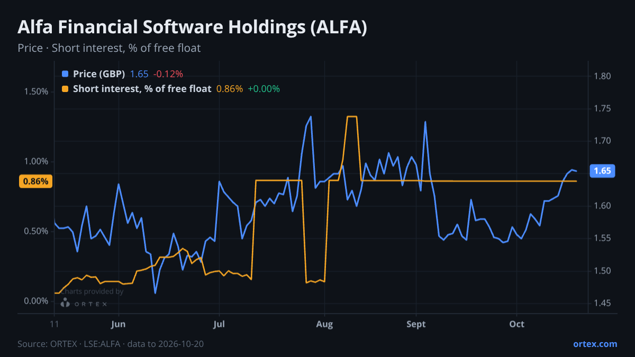Click the orange Short interest legend marker
This screenshot has width=635, height=357.
[x=65, y=89]
